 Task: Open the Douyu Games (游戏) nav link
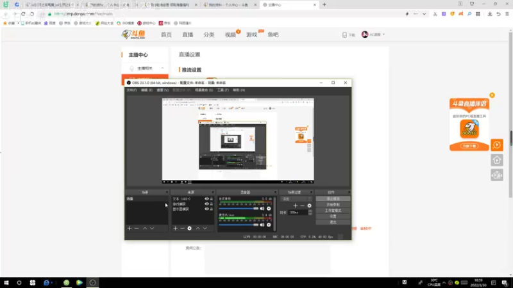[252, 35]
